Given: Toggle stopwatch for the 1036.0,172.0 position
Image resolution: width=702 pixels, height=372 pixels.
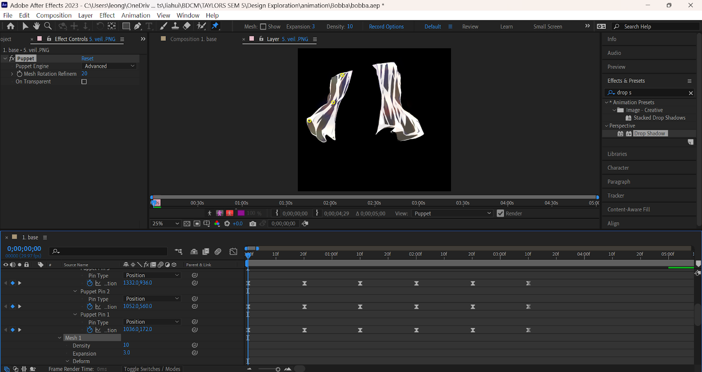Looking at the screenshot, I should [x=90, y=330].
